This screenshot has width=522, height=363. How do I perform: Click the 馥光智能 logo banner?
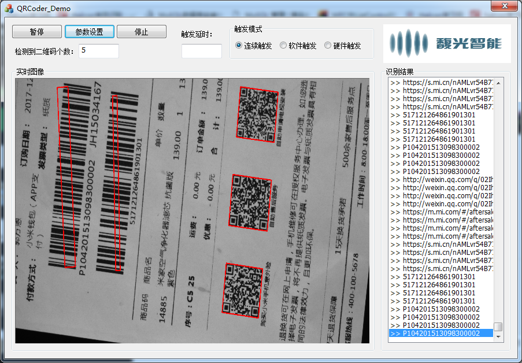point(447,43)
